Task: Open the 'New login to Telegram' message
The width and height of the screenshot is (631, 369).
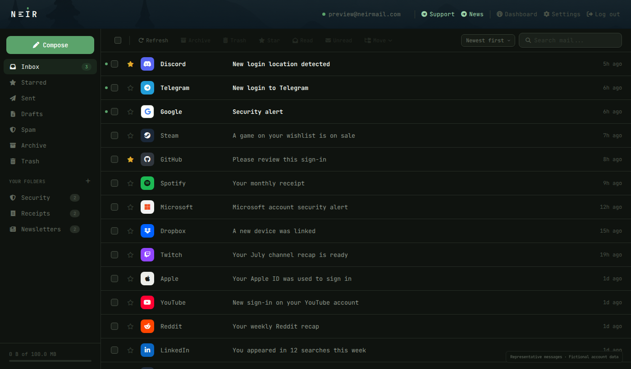Action: click(x=366, y=88)
